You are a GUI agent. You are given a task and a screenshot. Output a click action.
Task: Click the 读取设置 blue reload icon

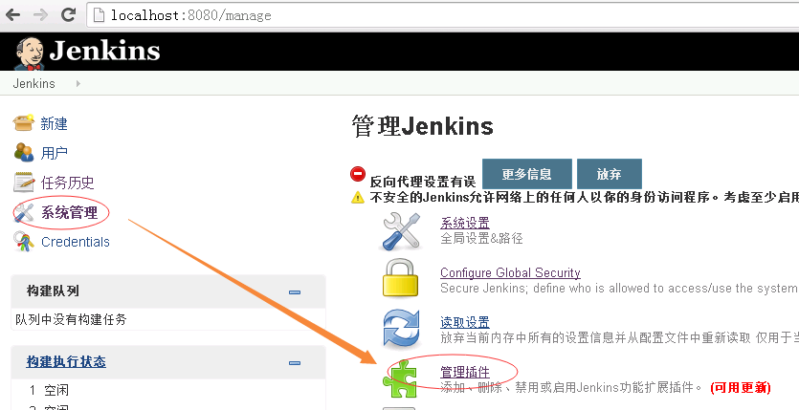(x=402, y=328)
